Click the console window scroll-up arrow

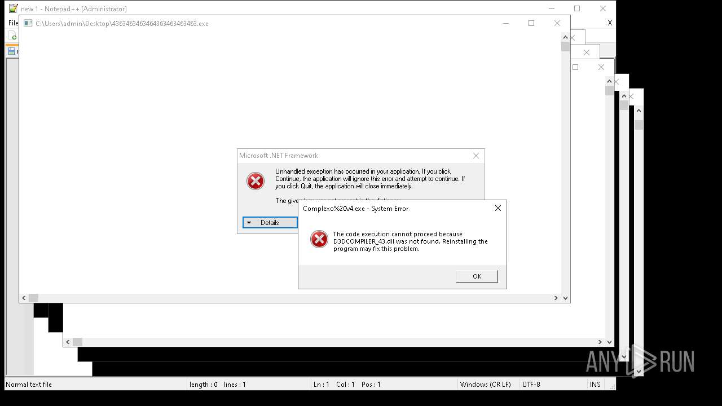pos(565,37)
